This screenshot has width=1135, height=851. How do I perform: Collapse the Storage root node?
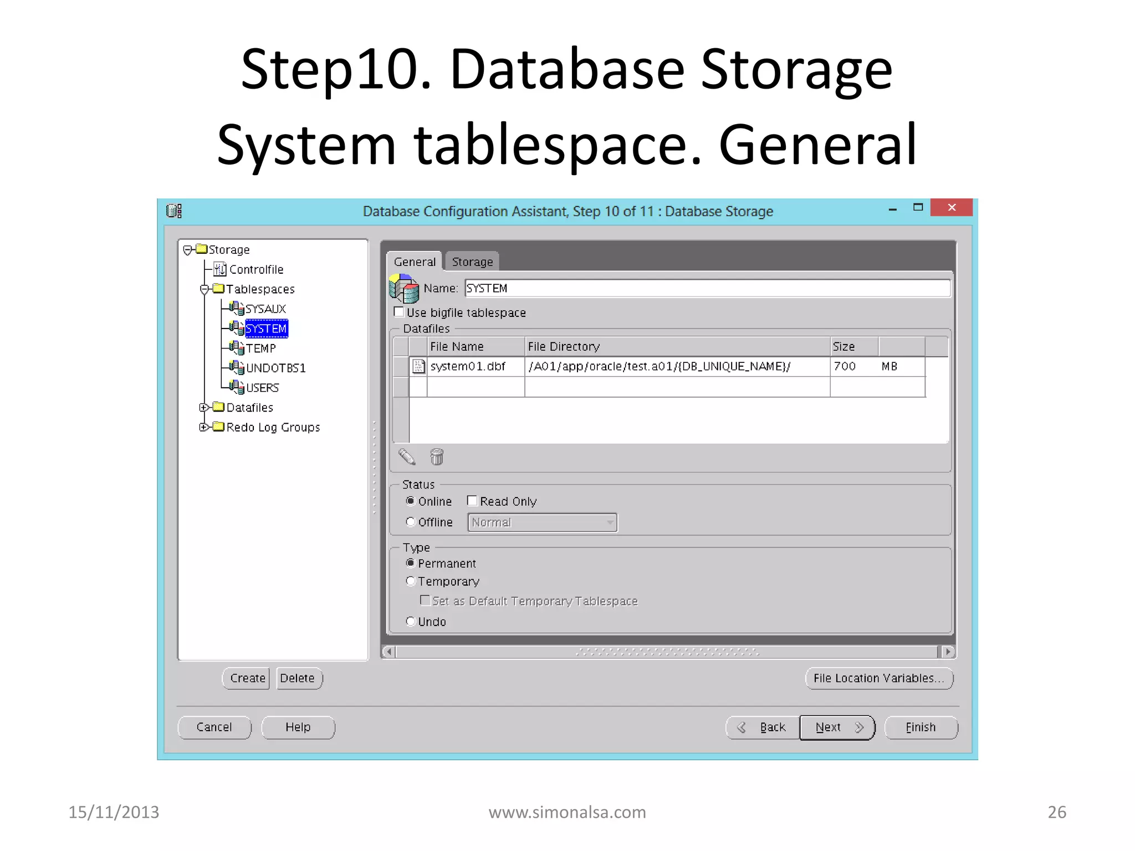pos(187,250)
